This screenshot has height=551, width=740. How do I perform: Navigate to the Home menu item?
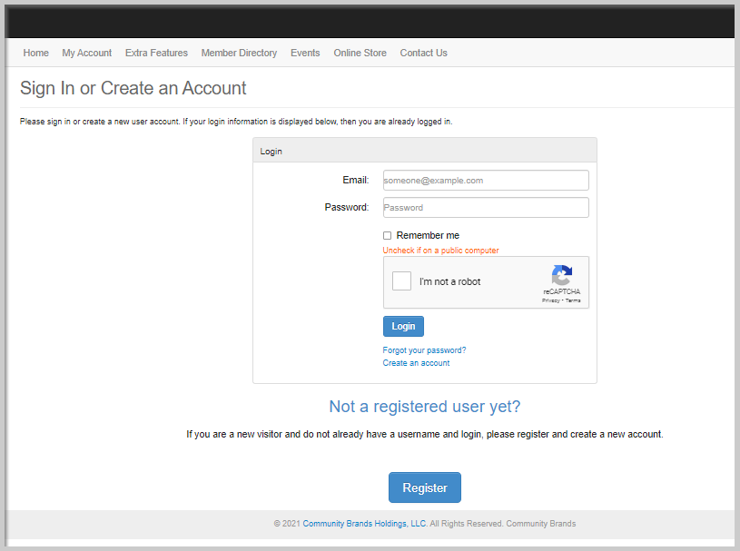point(35,53)
